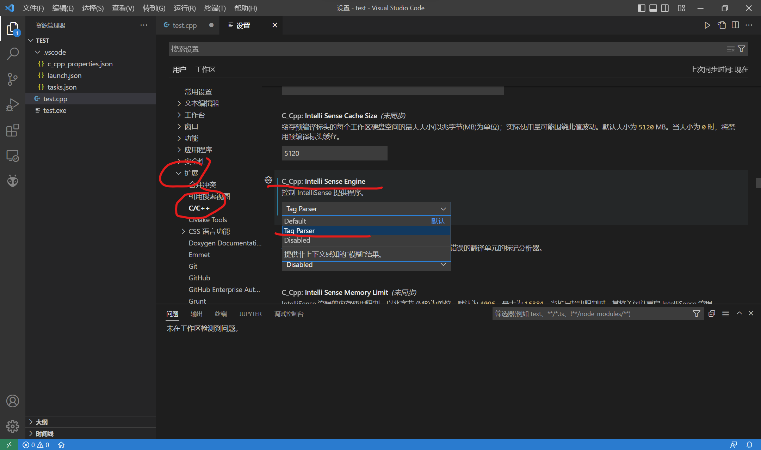
Task: Switch to JUPYTER panel tab
Action: tap(250, 314)
